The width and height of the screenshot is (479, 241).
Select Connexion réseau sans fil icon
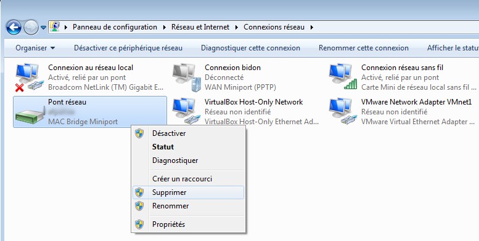[x=343, y=77]
